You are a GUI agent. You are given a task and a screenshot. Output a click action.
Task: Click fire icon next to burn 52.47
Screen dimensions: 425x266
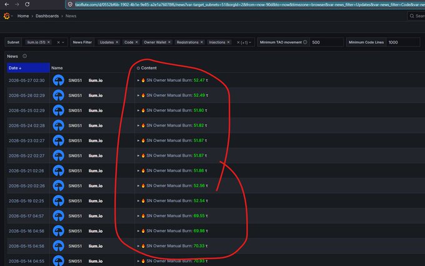(143, 80)
